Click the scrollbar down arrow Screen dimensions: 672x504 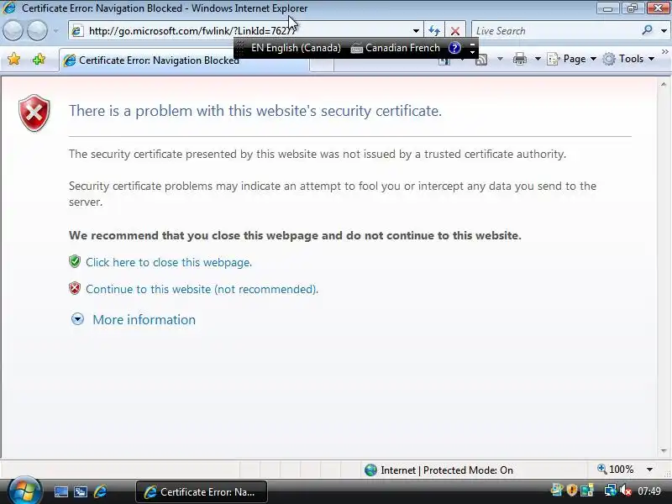tap(664, 450)
